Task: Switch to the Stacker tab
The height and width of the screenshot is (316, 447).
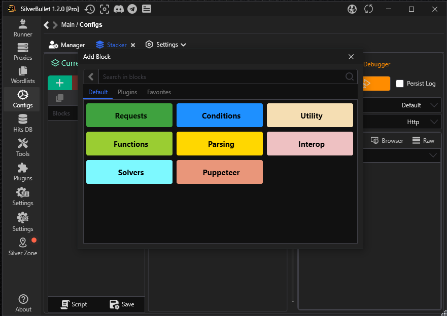Action: 111,45
